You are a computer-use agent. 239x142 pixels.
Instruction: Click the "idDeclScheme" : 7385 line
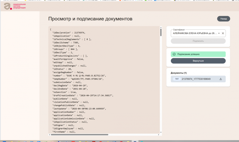click(66, 43)
